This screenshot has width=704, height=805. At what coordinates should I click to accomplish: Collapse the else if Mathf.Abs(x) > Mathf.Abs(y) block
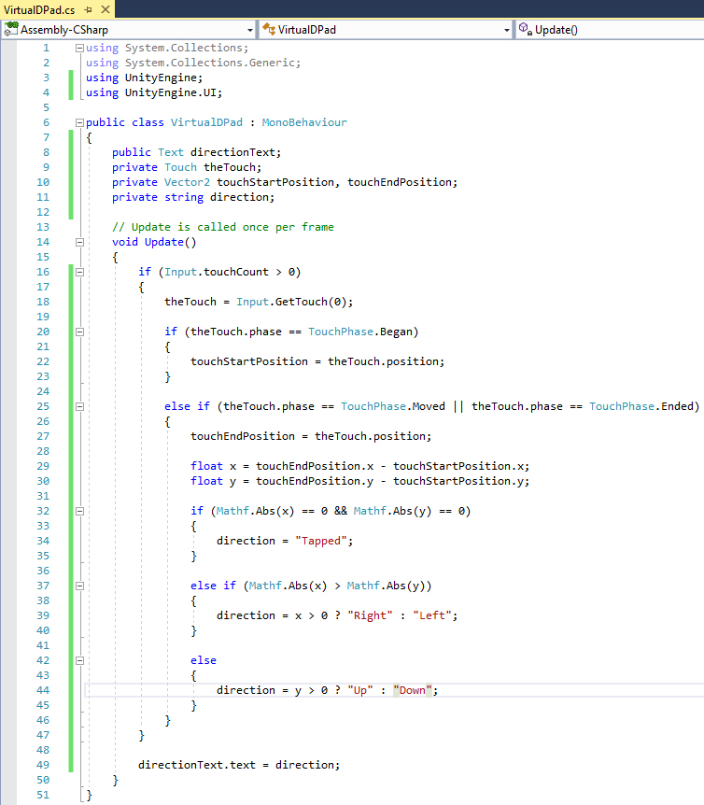click(79, 586)
